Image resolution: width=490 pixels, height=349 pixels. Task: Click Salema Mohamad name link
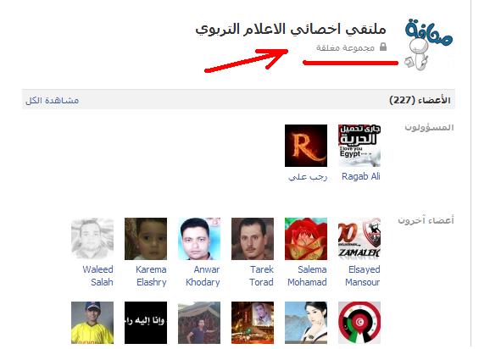(x=307, y=275)
